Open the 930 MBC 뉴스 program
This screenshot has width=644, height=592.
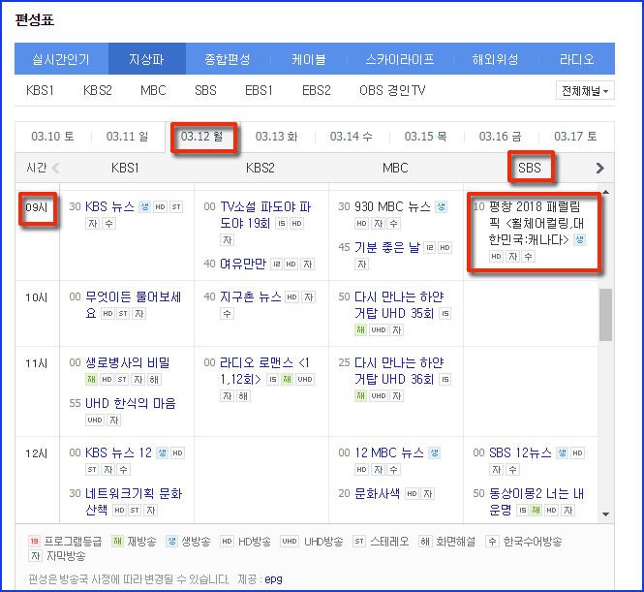[x=392, y=206]
